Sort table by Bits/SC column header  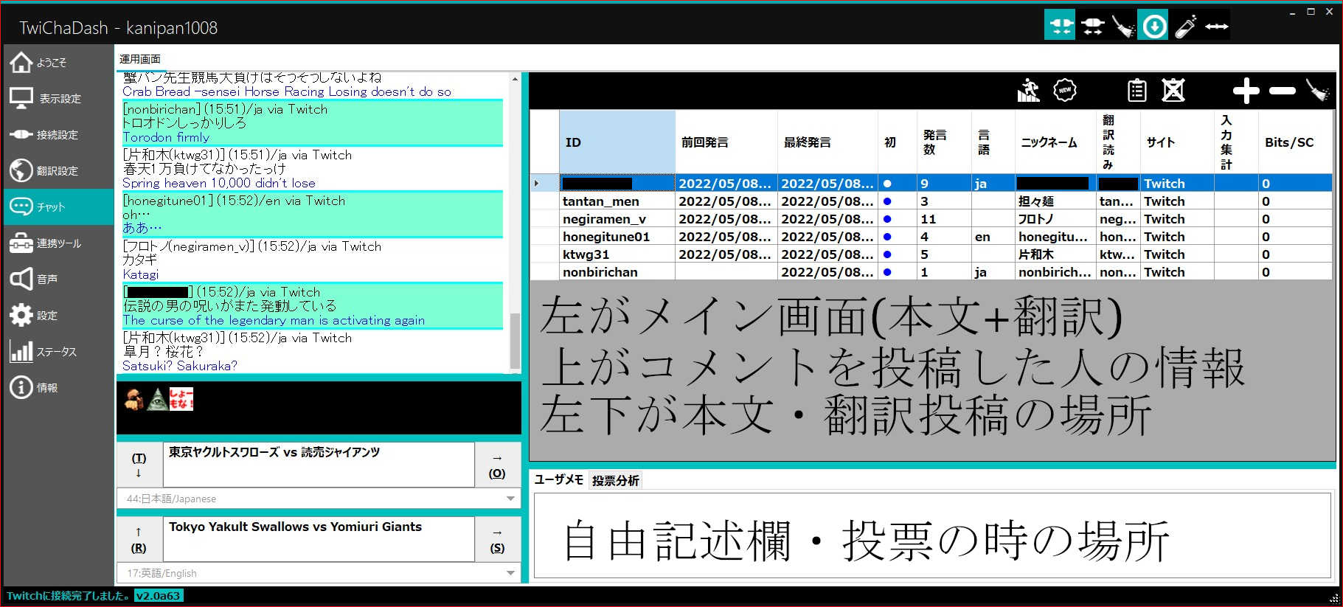1295,142
